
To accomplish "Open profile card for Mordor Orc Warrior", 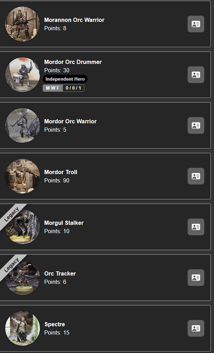I will 196,125.
